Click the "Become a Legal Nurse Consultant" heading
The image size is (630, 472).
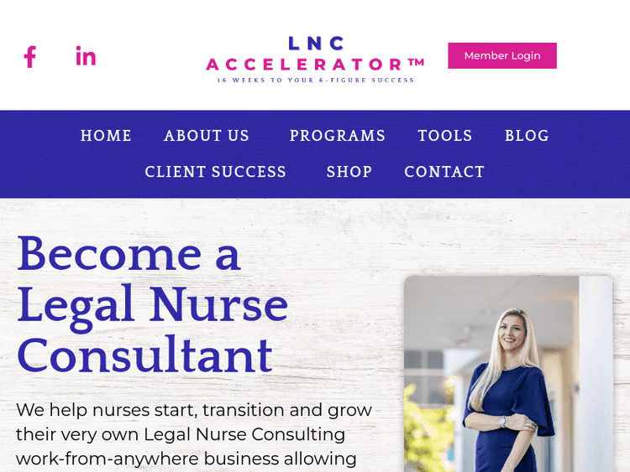point(153,305)
